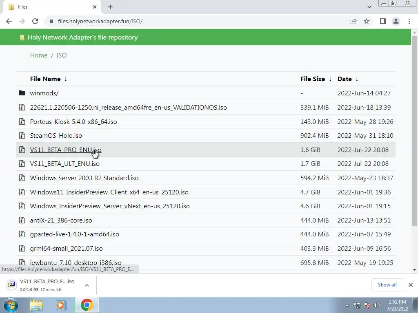Download antiX-21_386-core.iso
Screen dimensions: 418x313
(x=61, y=220)
